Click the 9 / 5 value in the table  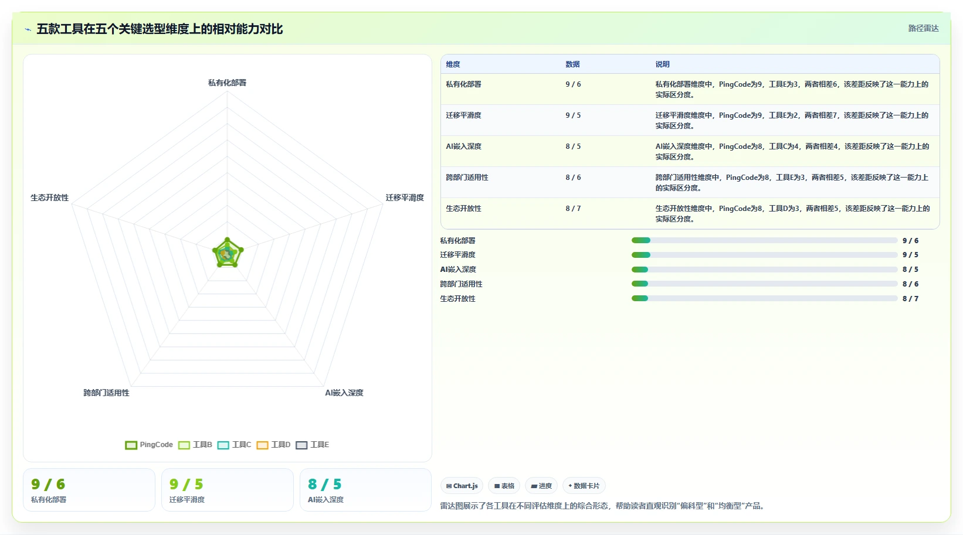tap(573, 115)
